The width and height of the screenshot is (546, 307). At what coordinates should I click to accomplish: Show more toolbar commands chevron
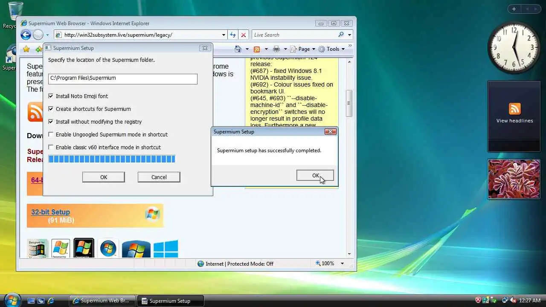coord(350,46)
